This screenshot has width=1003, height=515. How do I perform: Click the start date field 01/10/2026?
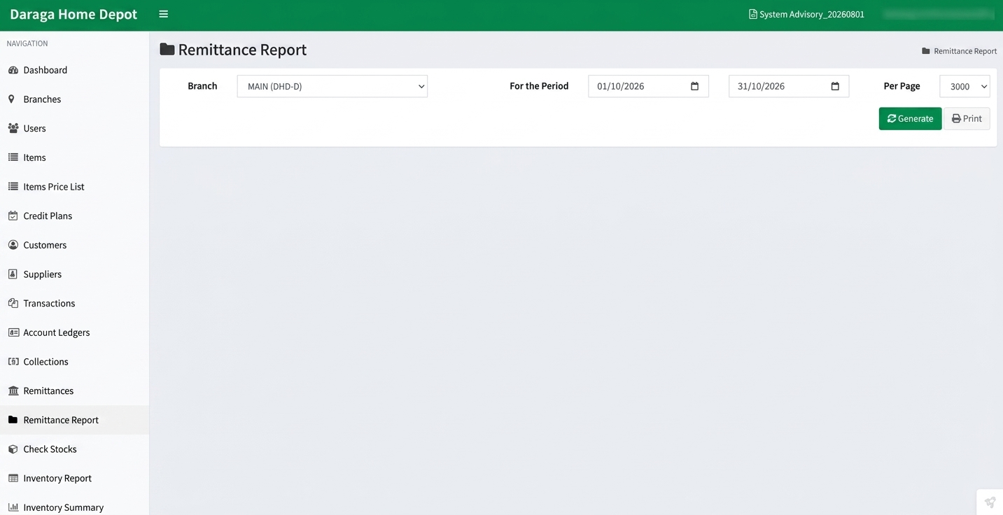(648, 86)
